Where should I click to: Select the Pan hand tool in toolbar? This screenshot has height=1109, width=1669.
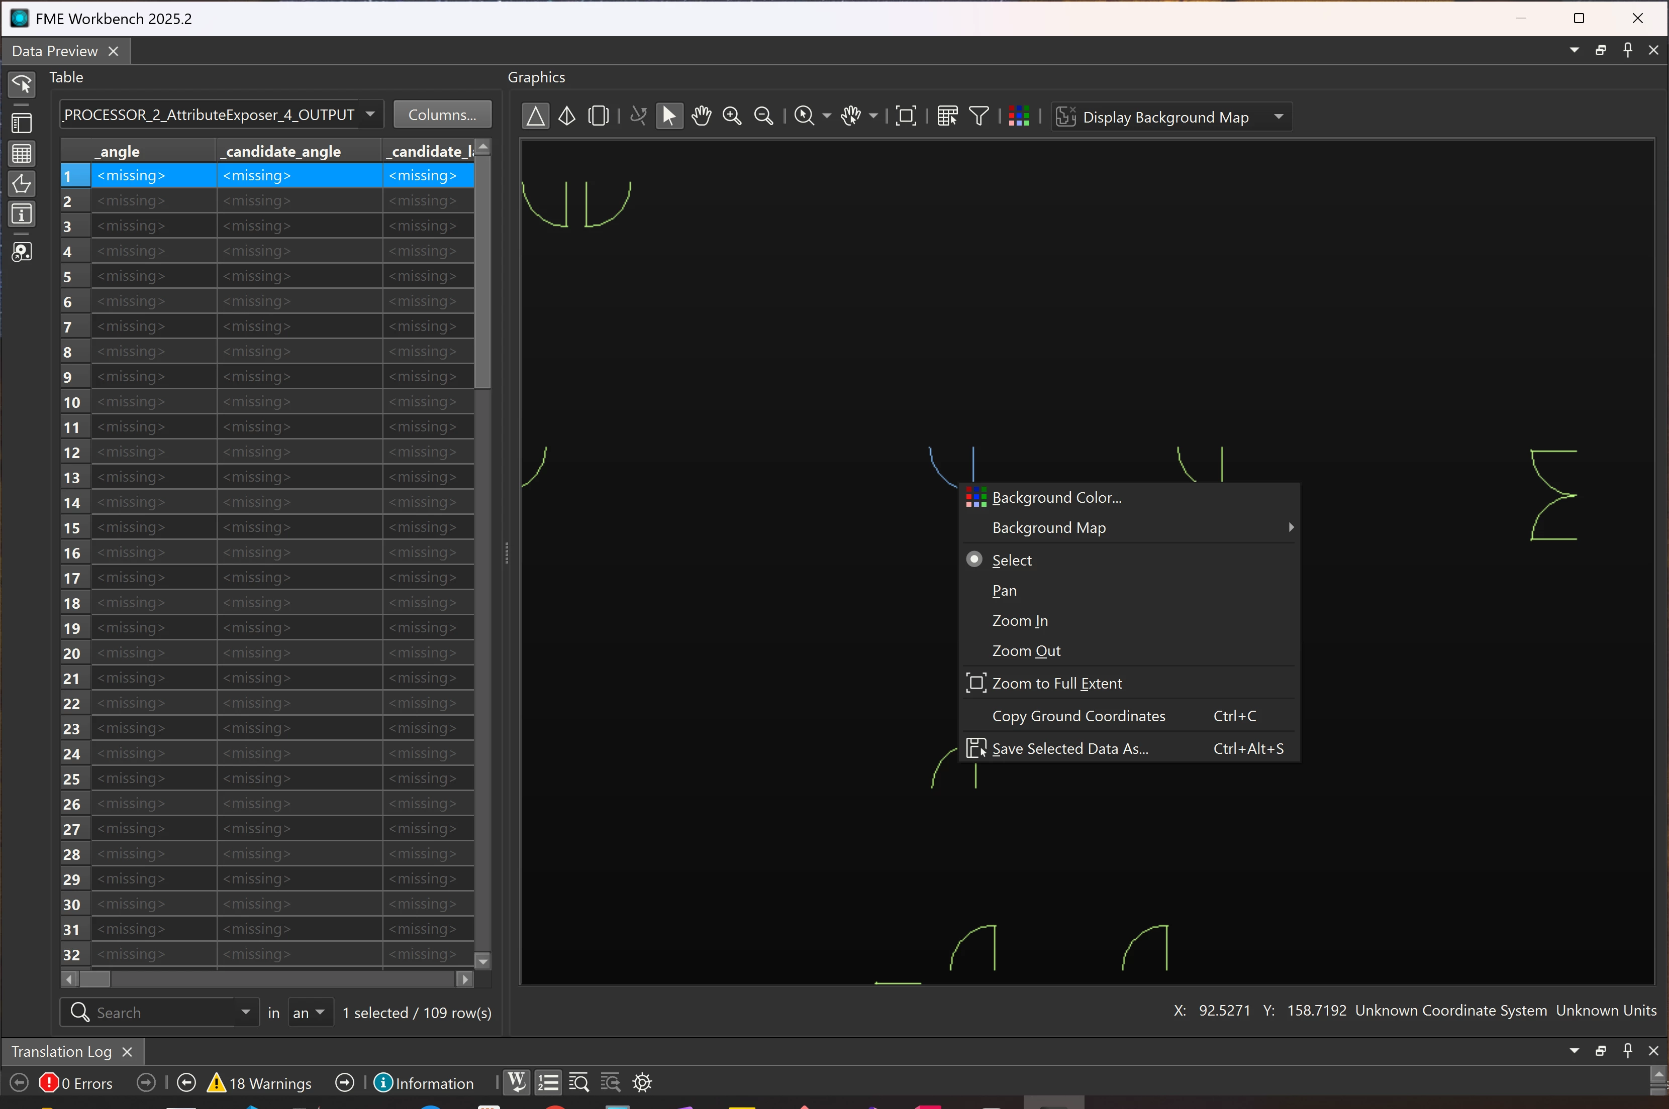pyautogui.click(x=701, y=116)
